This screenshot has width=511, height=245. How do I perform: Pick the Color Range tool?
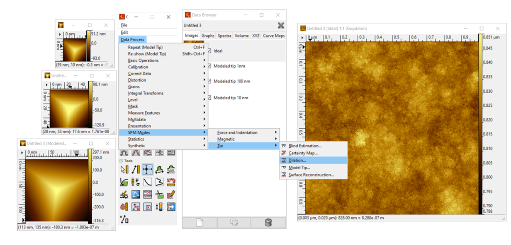click(x=159, y=206)
